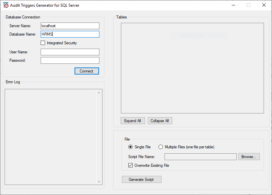Click Generate Script button
272x195 pixels.
coord(141,180)
